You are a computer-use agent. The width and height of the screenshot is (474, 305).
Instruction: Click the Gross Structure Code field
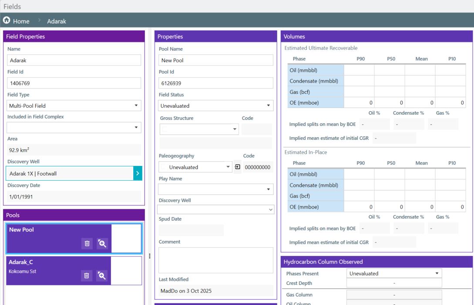tap(257, 129)
